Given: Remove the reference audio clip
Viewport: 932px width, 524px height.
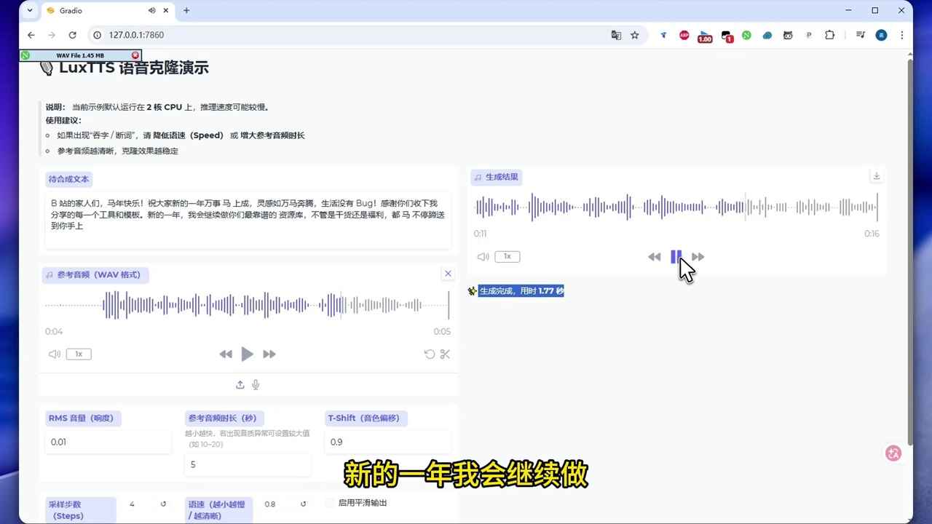Looking at the screenshot, I should coord(448,274).
